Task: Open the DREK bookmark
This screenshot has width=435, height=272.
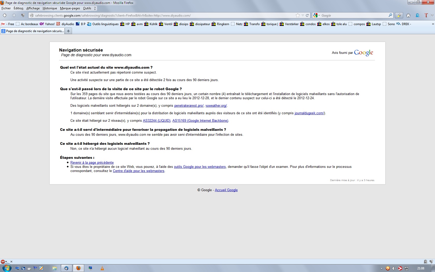Action: [x=404, y=24]
